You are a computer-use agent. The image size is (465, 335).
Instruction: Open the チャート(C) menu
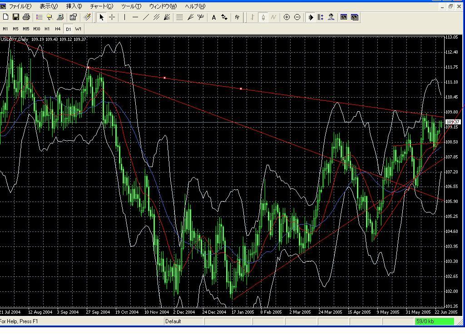(x=101, y=6)
